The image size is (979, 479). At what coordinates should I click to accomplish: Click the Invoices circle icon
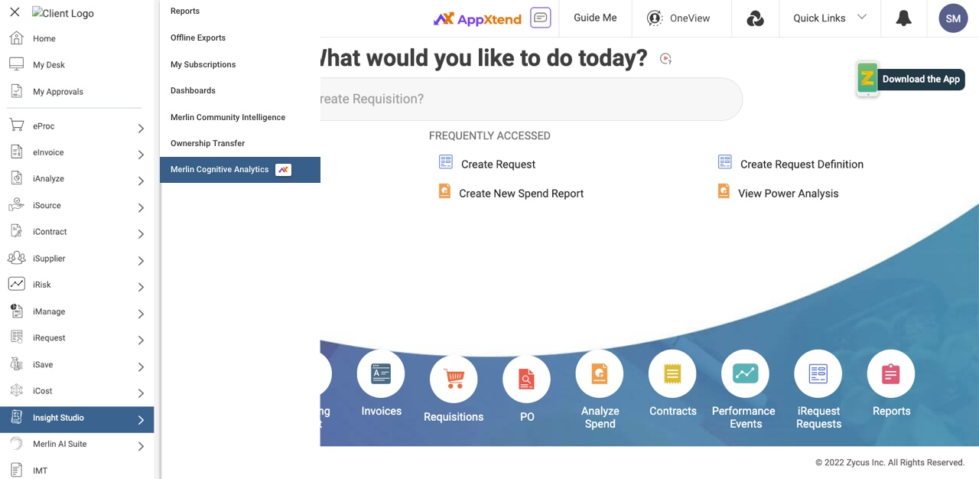tap(381, 374)
